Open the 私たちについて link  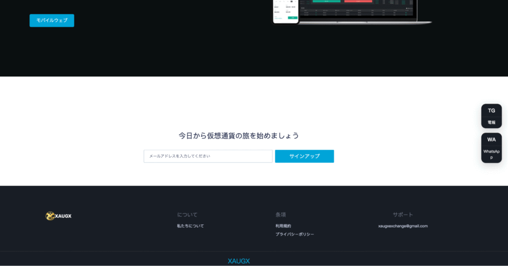190,226
